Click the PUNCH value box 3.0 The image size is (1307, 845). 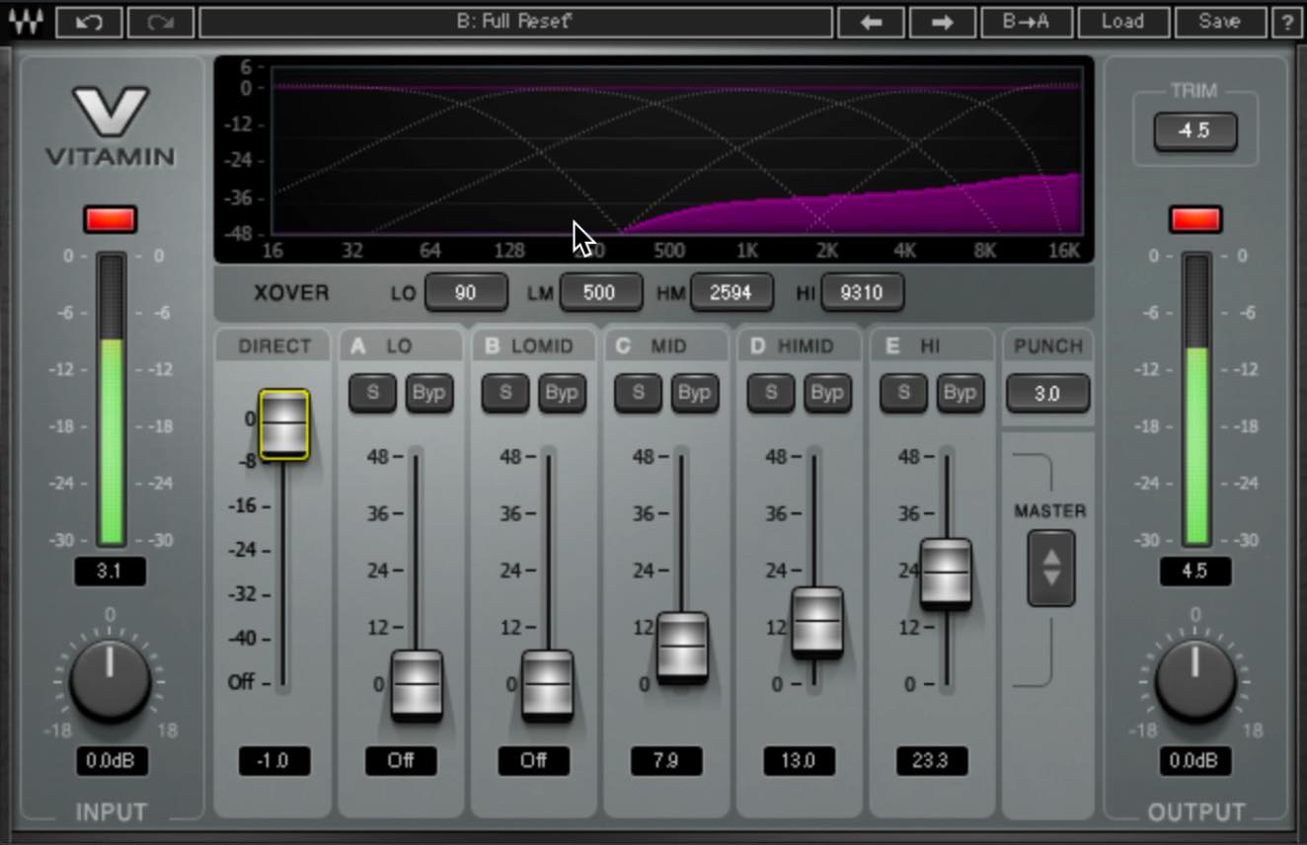tap(1047, 394)
